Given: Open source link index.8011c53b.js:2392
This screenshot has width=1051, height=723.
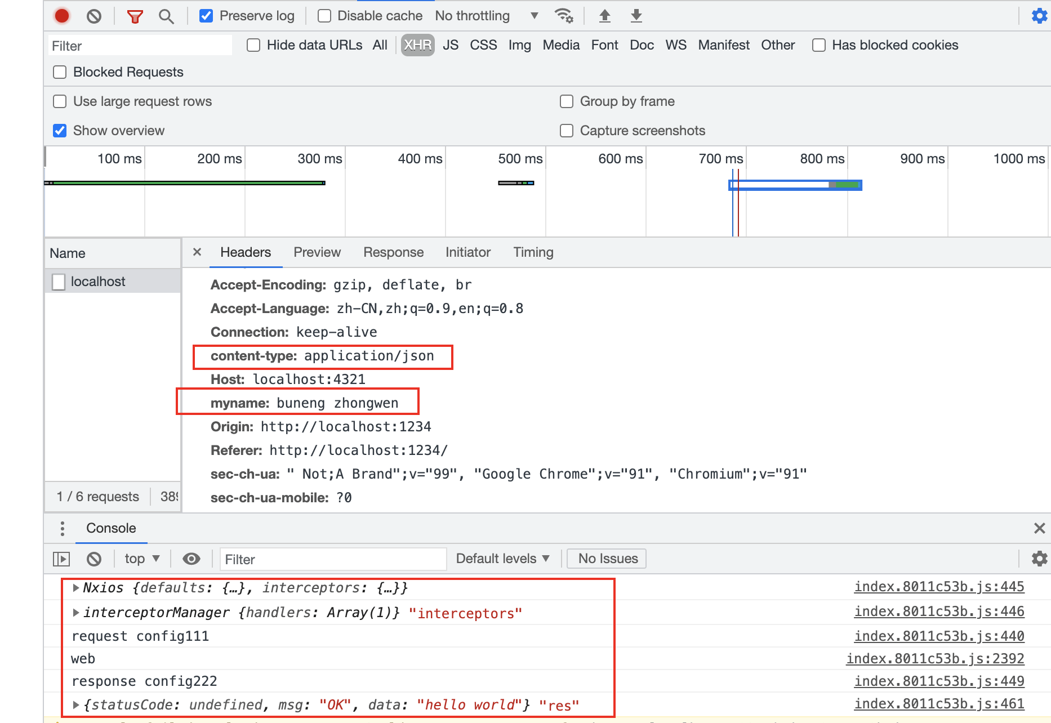Looking at the screenshot, I should click(935, 659).
